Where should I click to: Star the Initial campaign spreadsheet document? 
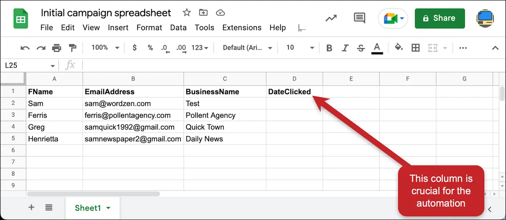186,12
